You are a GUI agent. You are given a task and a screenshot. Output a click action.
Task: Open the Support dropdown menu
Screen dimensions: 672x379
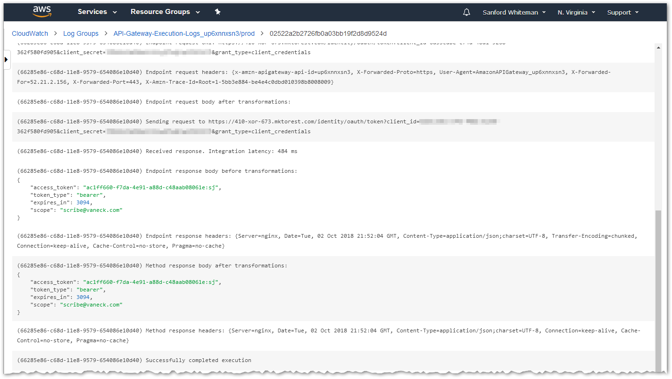[x=623, y=12]
